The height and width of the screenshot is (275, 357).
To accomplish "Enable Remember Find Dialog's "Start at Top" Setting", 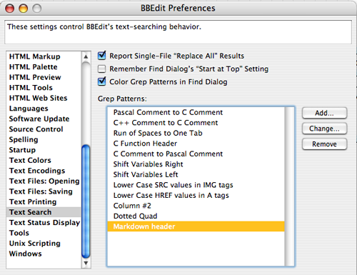I will 102,69.
